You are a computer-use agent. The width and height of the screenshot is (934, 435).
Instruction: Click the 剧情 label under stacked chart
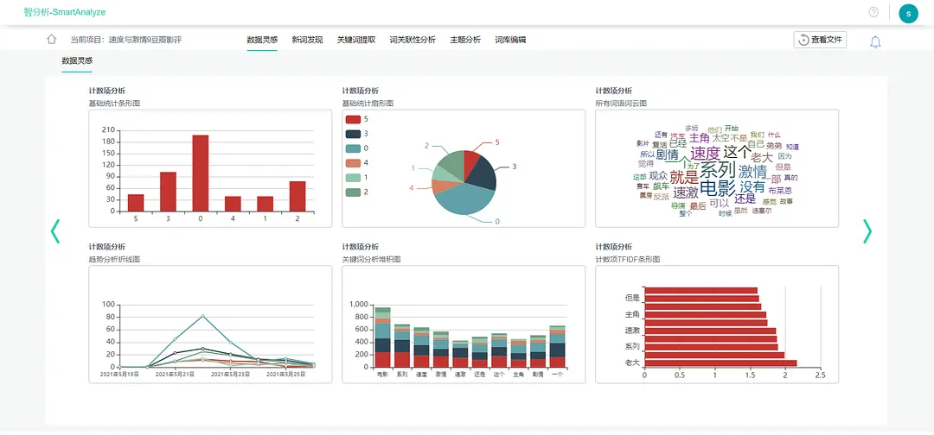[538, 375]
